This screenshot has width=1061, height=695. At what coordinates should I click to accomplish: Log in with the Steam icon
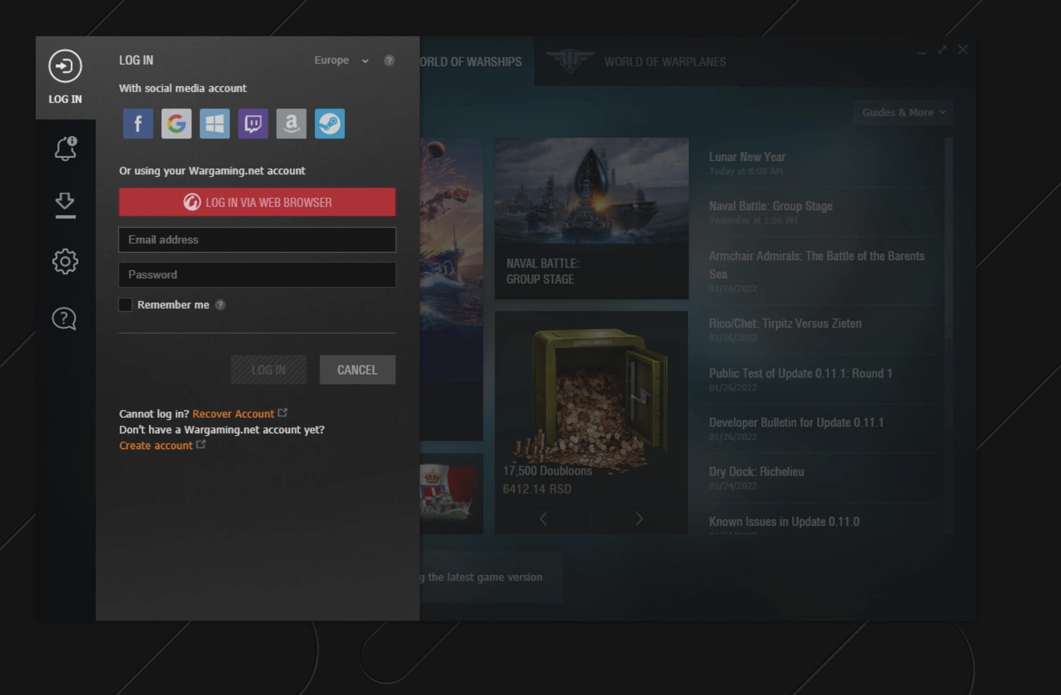click(329, 123)
